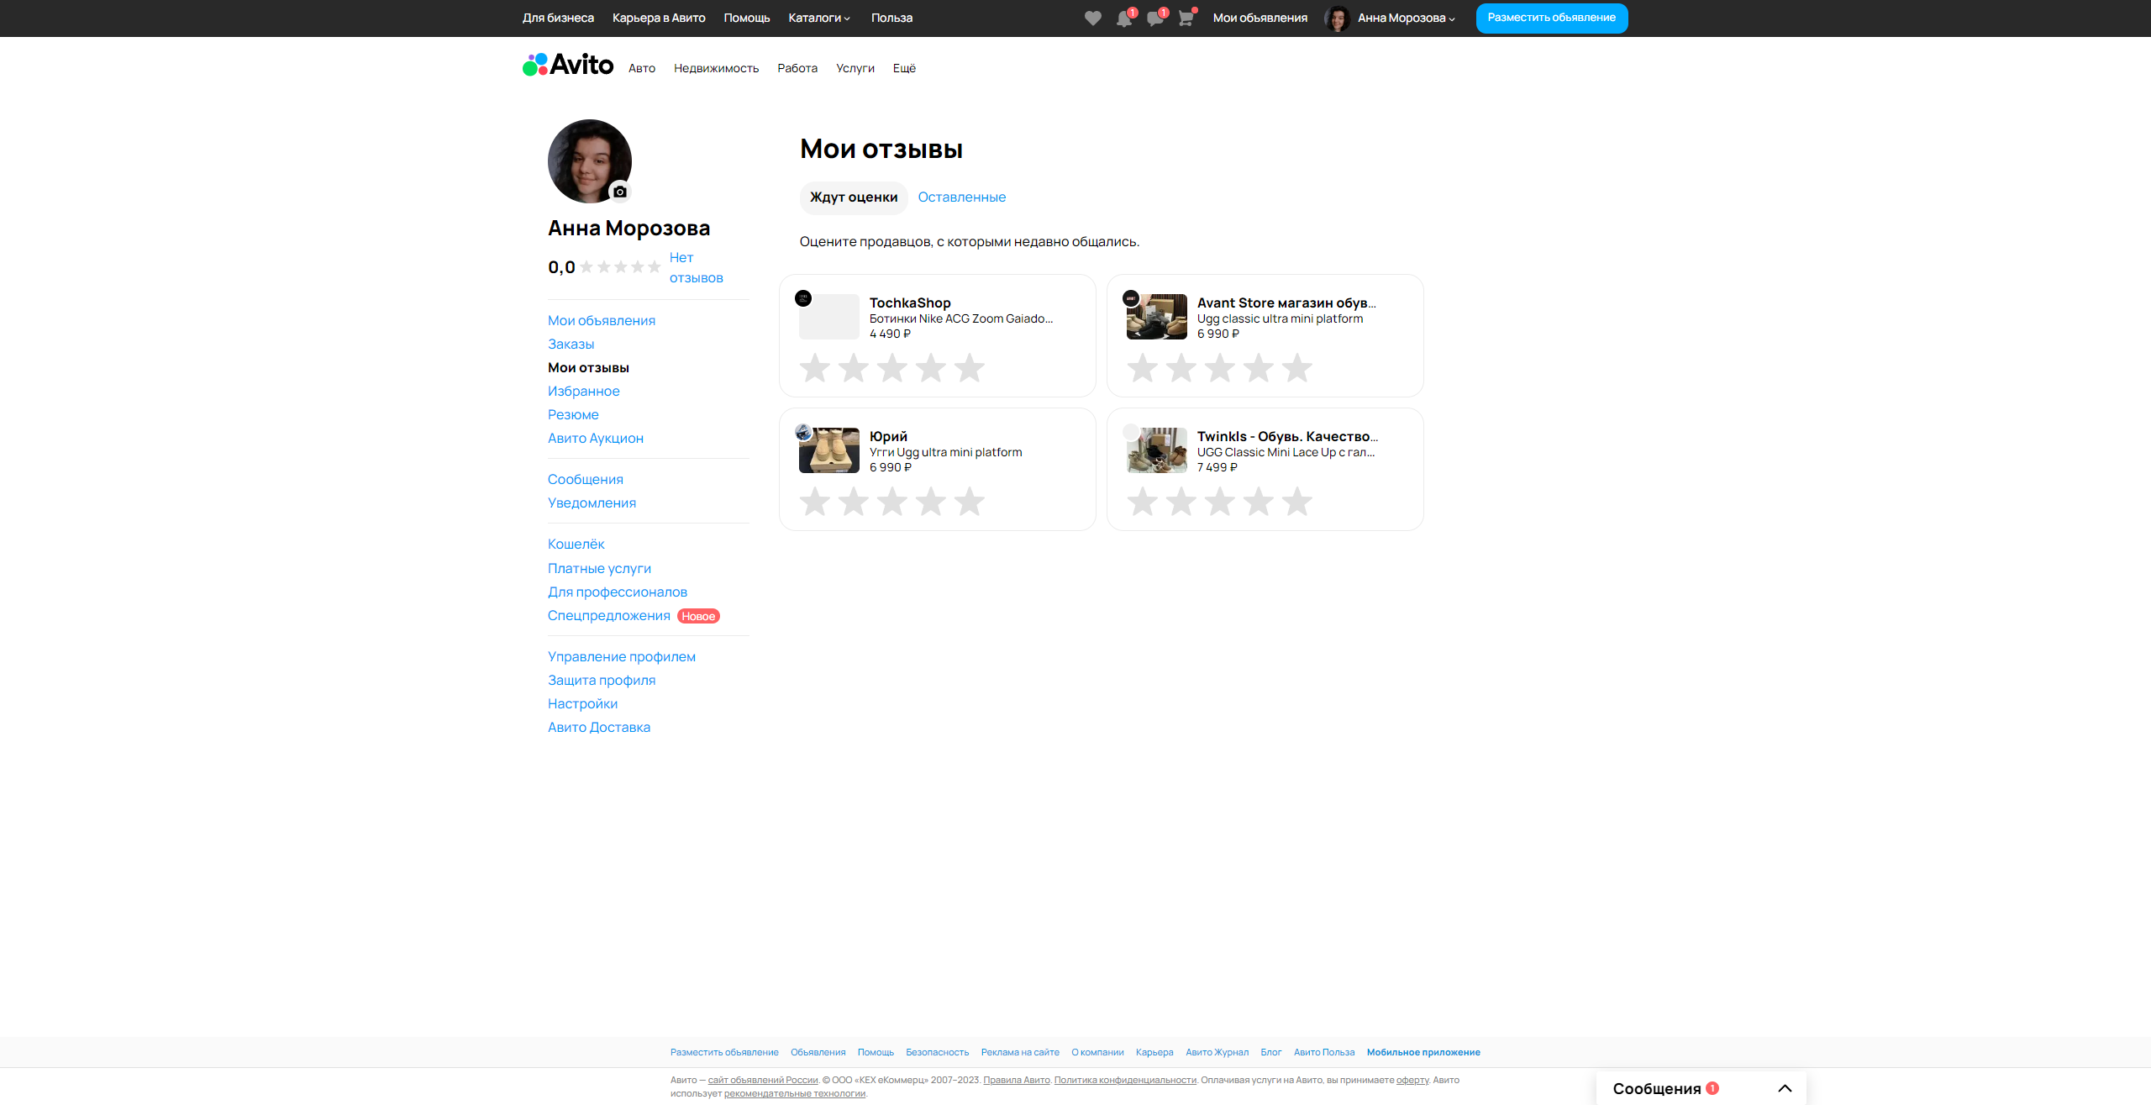Expand the Сообщения chat panel chevron
The image size is (2151, 1105).
click(1785, 1088)
